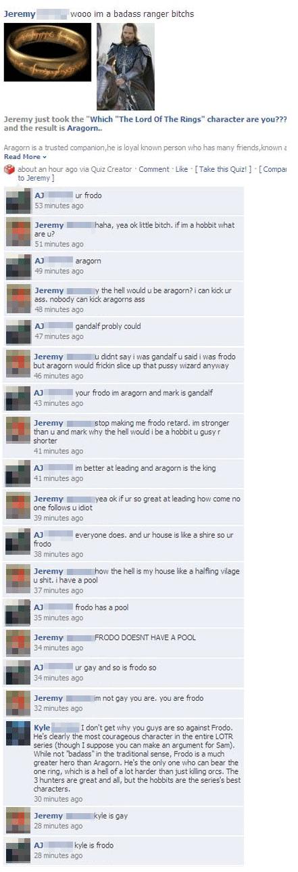Open the Aragorn result picture
Image resolution: width=298 pixels, height=872 pixels.
click(125, 66)
